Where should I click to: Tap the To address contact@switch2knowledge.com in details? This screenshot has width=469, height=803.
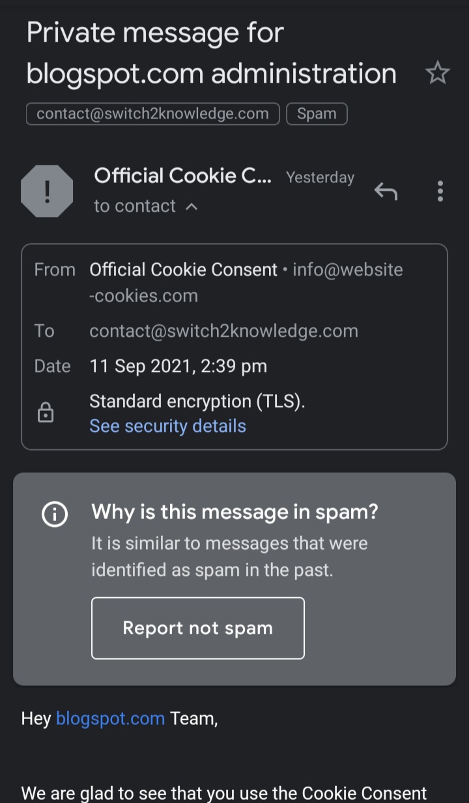click(x=223, y=331)
